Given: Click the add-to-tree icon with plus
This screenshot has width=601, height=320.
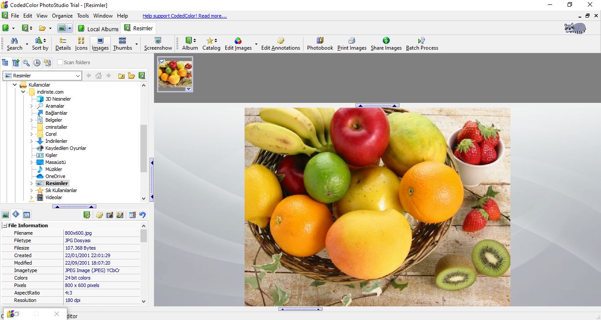Looking at the screenshot, I should coord(16,62).
